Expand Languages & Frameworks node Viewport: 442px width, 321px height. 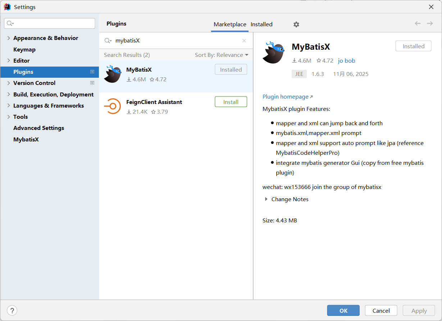click(9, 106)
